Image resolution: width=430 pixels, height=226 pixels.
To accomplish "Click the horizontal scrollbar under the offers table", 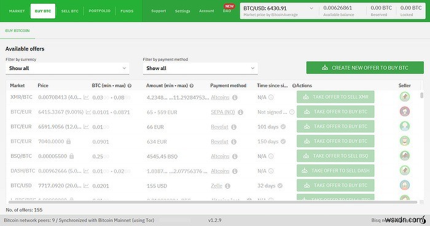I will click(213, 202).
